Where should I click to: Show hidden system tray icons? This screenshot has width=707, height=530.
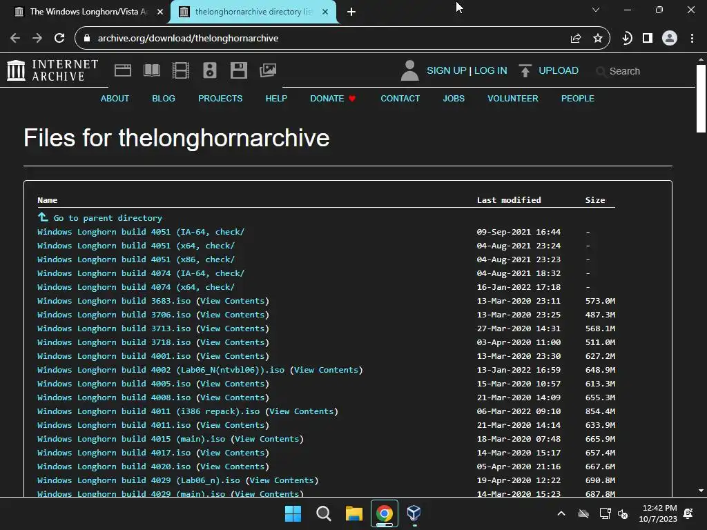tap(561, 513)
